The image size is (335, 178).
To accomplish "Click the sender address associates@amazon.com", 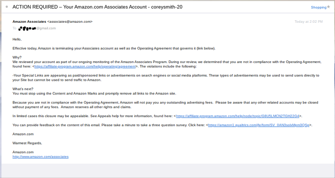I will (70, 22).
